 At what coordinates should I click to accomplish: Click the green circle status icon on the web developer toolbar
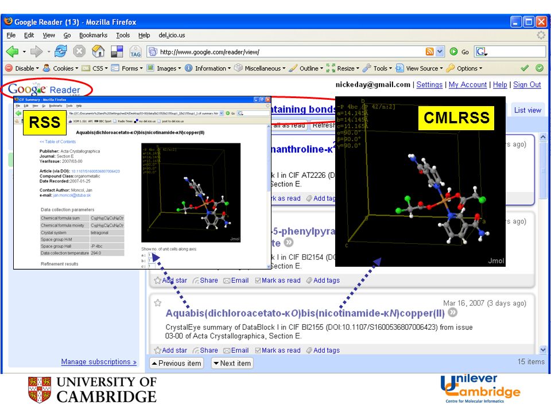pos(540,68)
